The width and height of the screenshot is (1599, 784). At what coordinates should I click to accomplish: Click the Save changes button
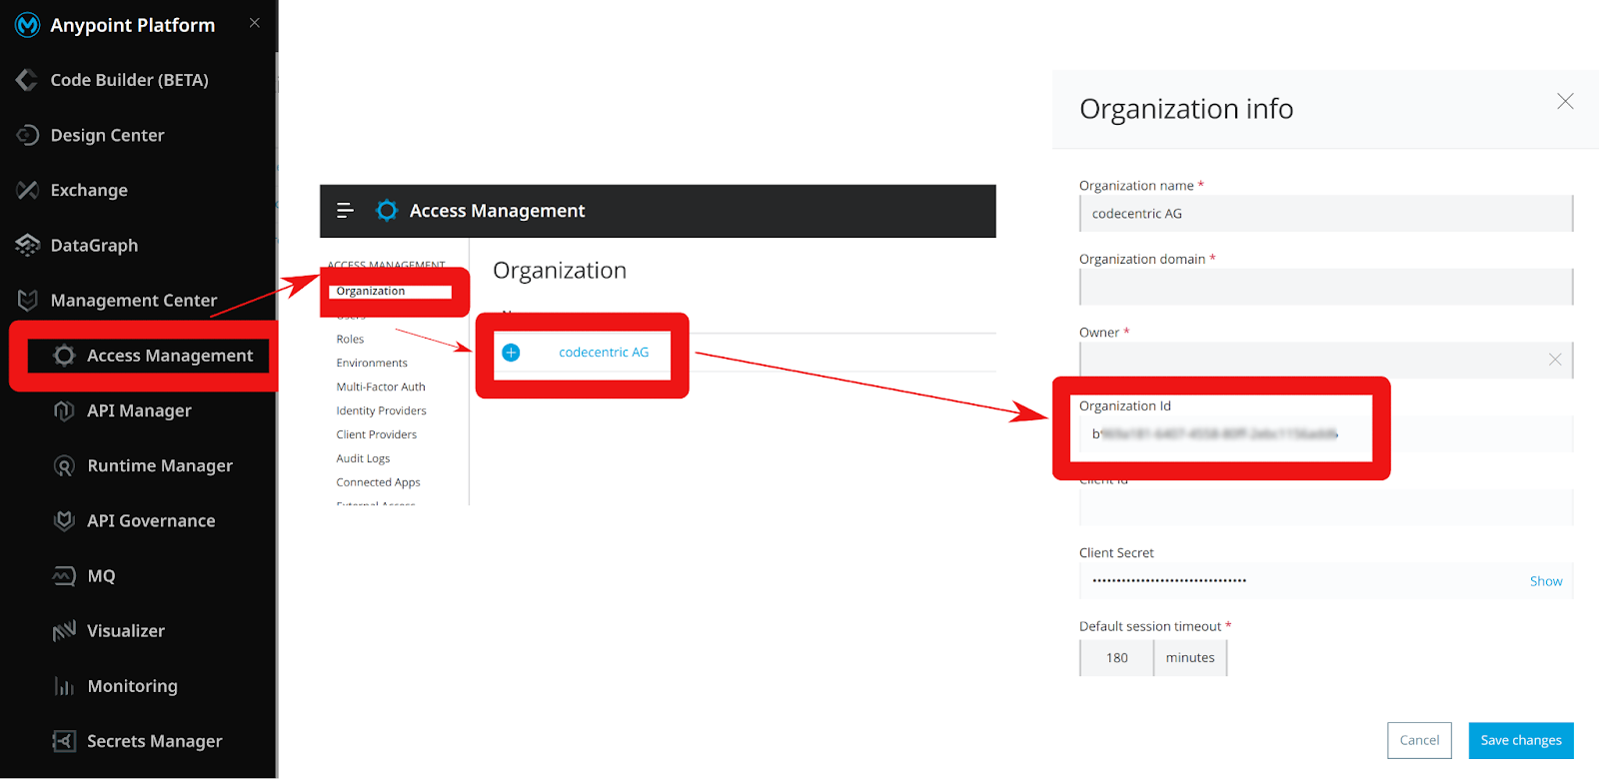pyautogui.click(x=1521, y=740)
